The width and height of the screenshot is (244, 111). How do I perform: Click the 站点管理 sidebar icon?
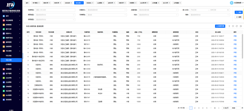tap(4, 95)
